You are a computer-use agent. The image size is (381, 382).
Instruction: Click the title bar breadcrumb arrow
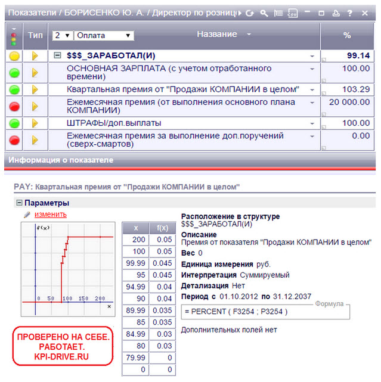coord(240,13)
